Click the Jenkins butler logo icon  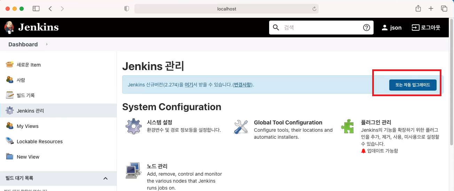9,27
